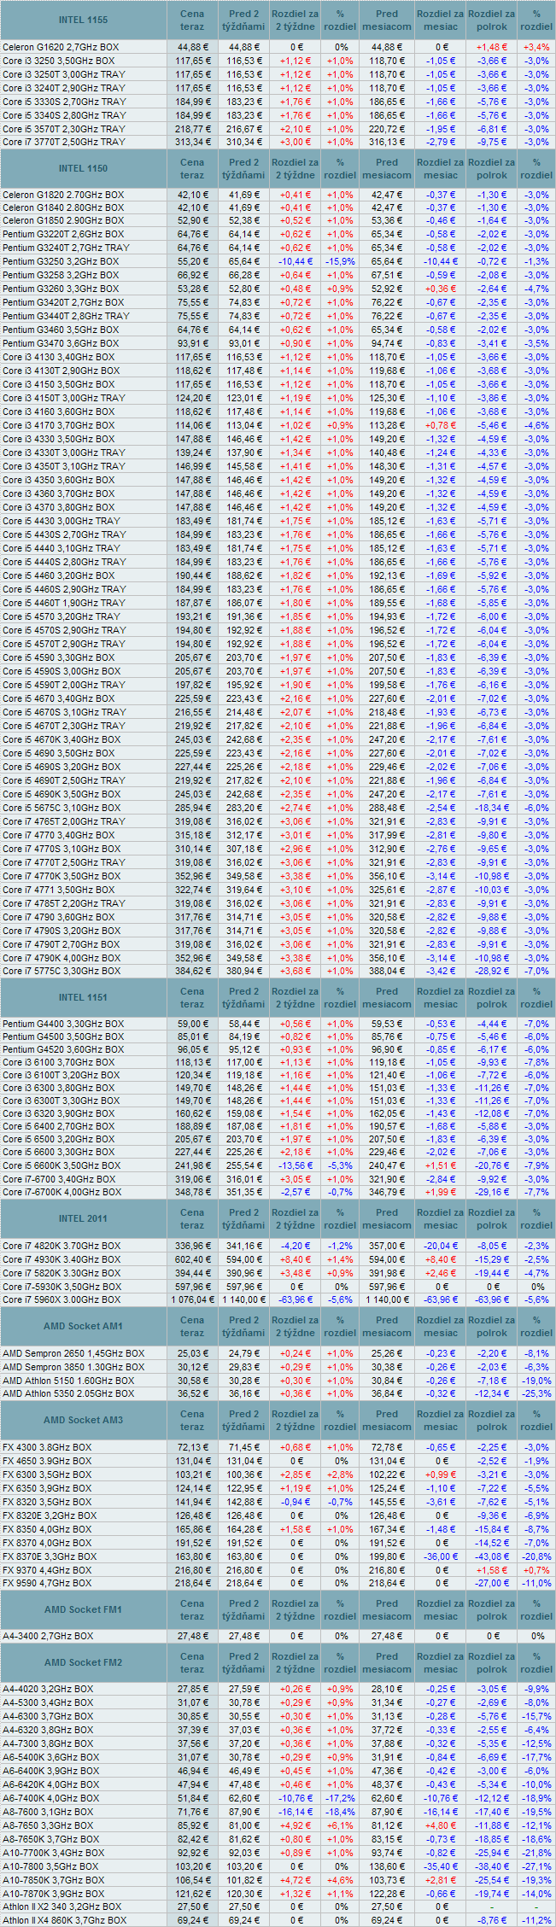Click Athlon II X2 340 3,2GHz BOX name
The width and height of the screenshot is (556, 1927).
(x=62, y=1907)
